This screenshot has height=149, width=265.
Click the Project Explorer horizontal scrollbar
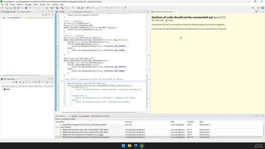click(21, 75)
